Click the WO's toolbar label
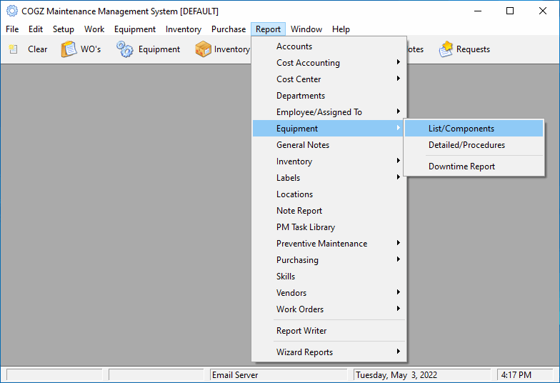The width and height of the screenshot is (560, 383). coord(91,49)
